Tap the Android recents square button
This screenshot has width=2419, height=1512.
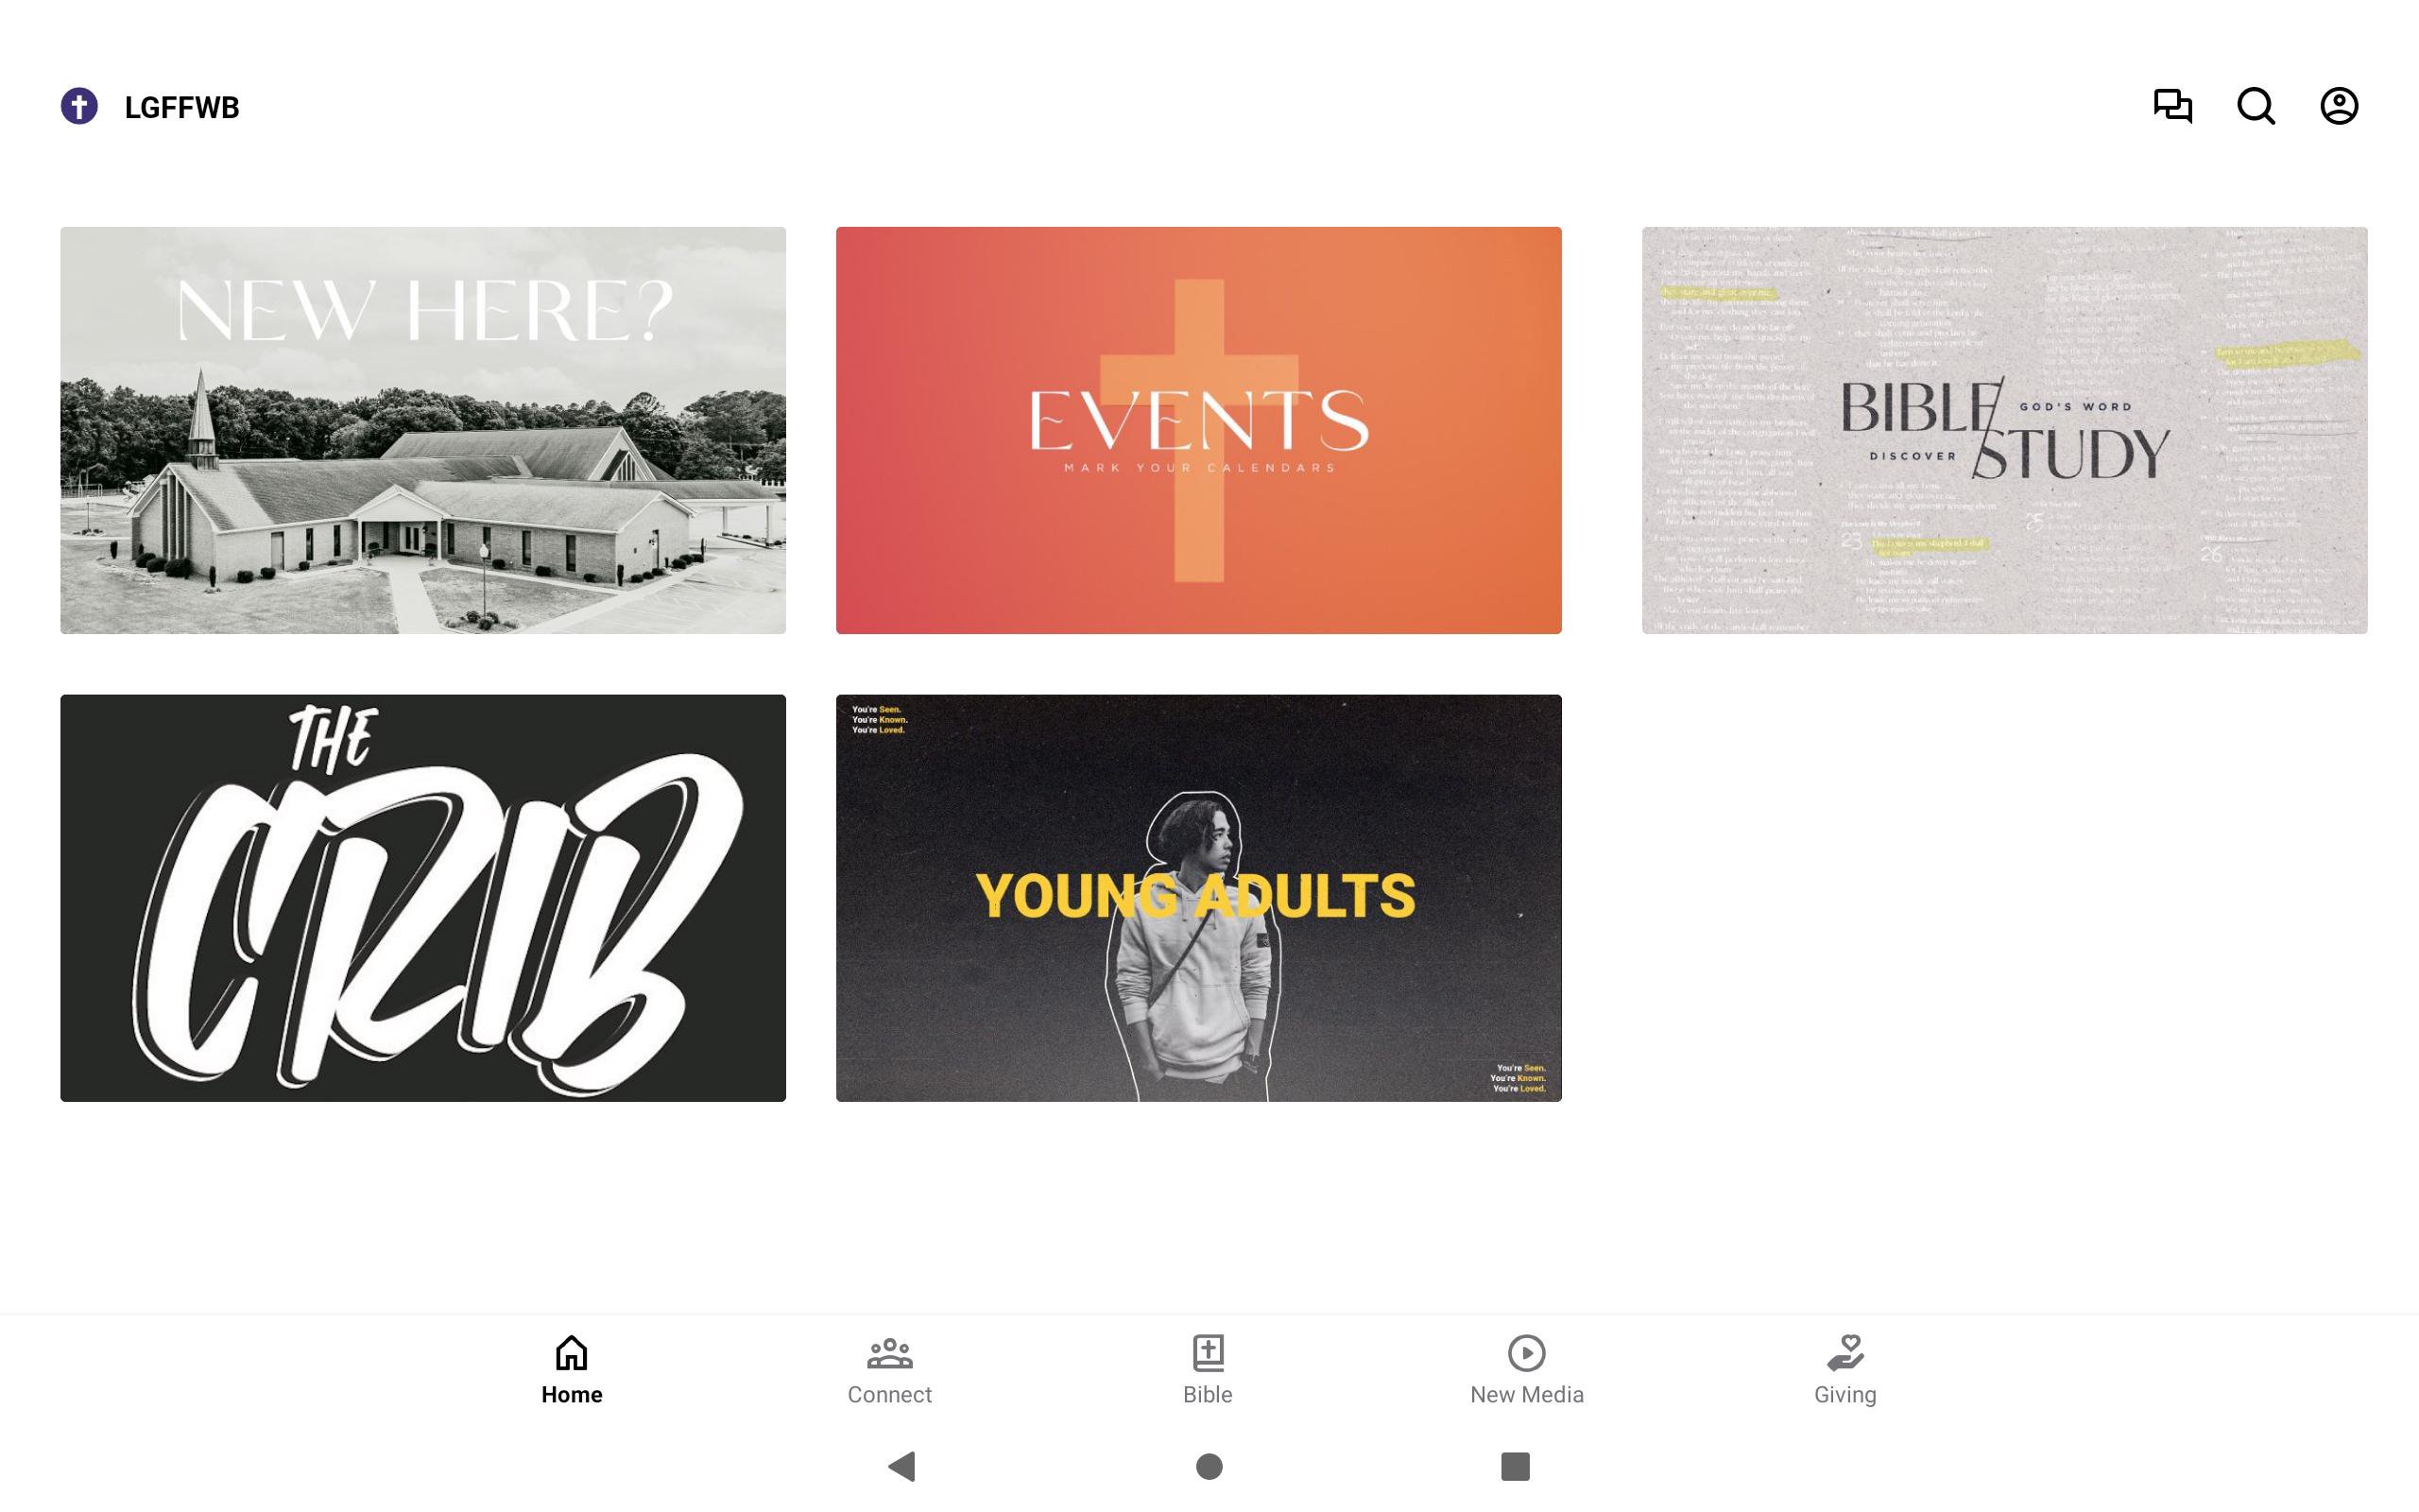pyautogui.click(x=1516, y=1466)
